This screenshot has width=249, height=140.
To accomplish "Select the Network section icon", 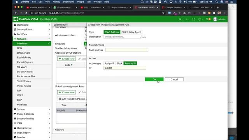I will (x=15, y=39).
